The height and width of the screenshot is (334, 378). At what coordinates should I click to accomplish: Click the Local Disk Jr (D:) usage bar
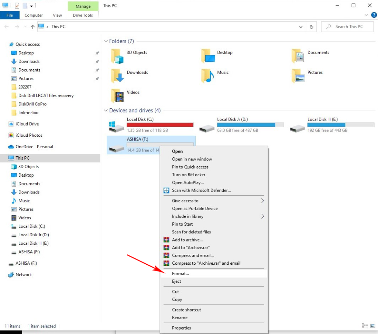(250, 125)
